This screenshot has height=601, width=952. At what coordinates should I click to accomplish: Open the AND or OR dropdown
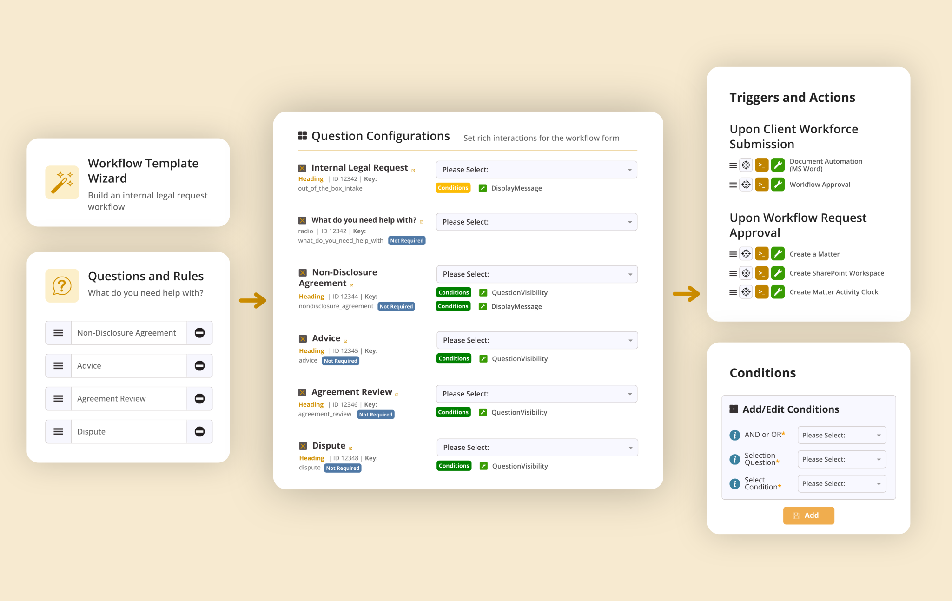pyautogui.click(x=842, y=435)
